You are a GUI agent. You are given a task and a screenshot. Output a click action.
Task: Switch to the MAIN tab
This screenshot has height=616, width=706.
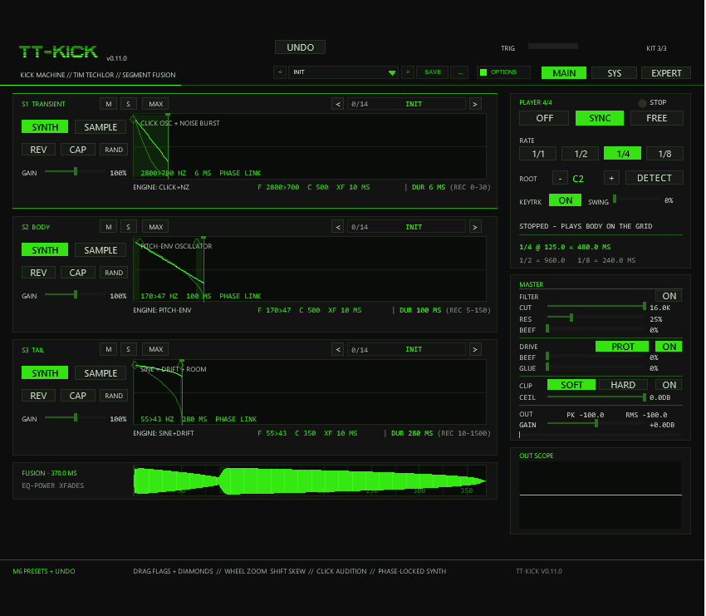tap(564, 73)
